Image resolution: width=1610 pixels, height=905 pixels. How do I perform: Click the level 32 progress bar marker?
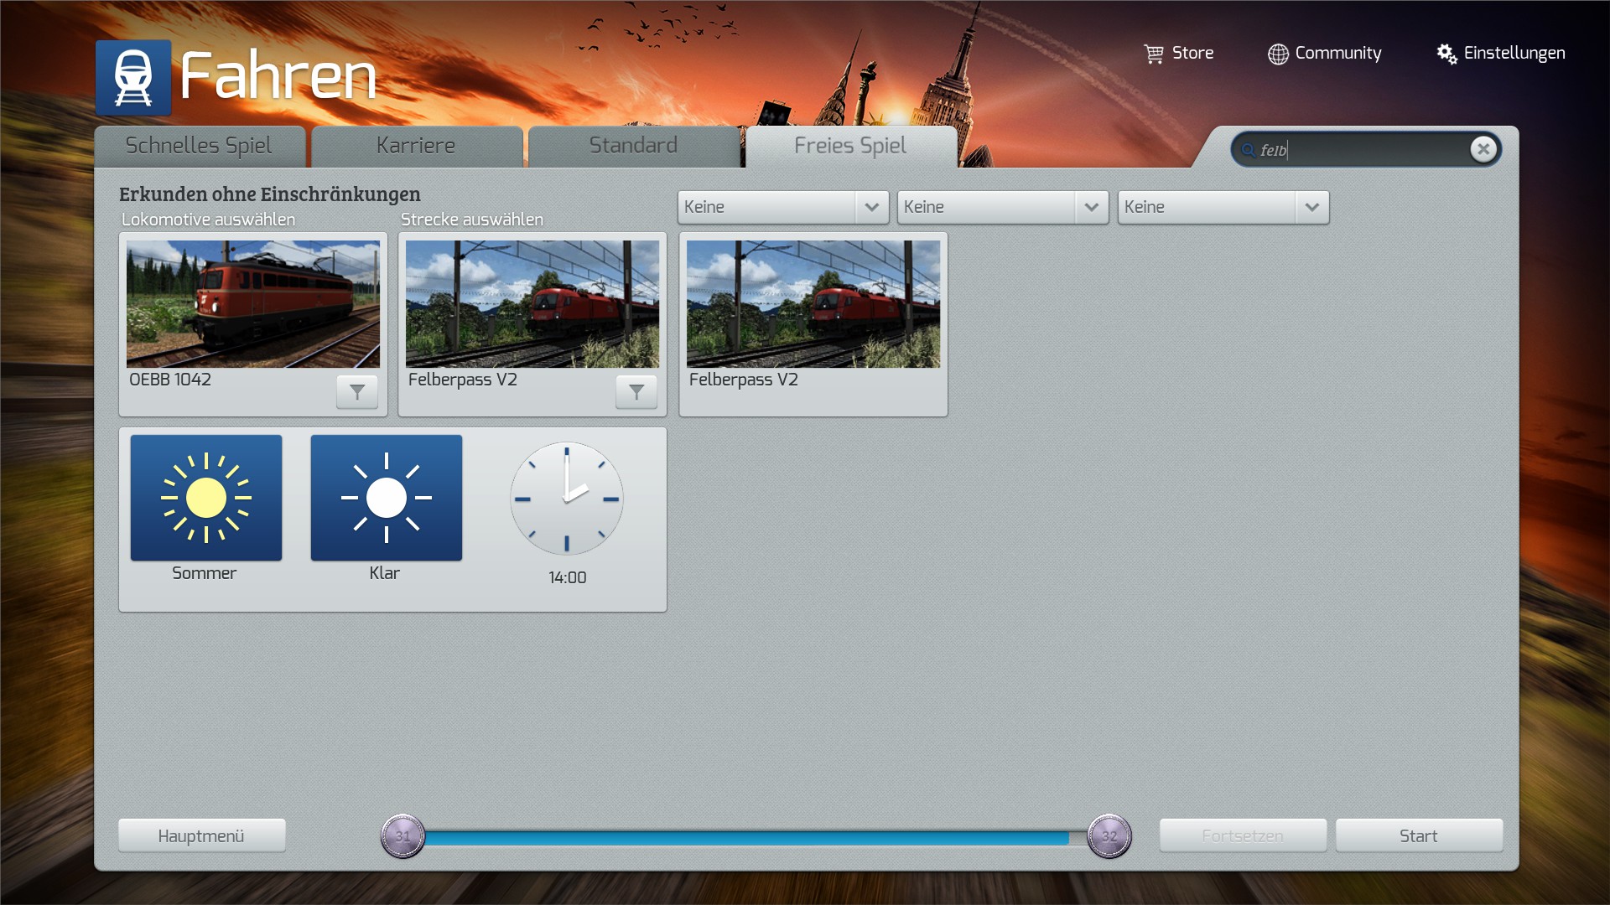[x=1109, y=835]
